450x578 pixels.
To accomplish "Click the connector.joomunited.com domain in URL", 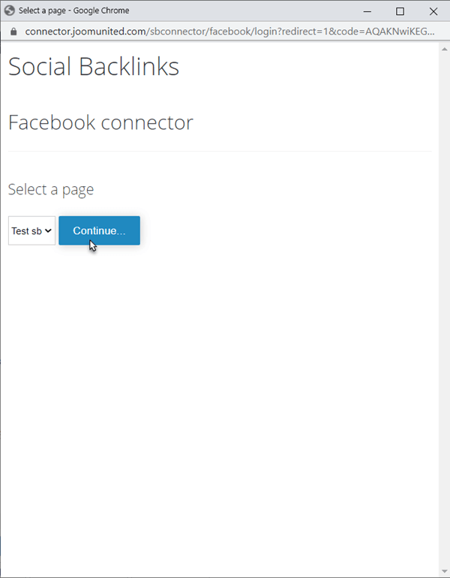I will tap(85, 32).
